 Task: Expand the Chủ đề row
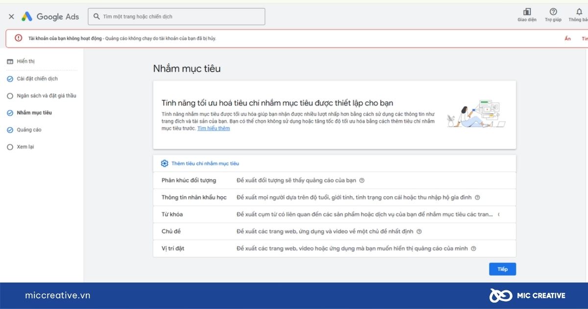(x=334, y=232)
